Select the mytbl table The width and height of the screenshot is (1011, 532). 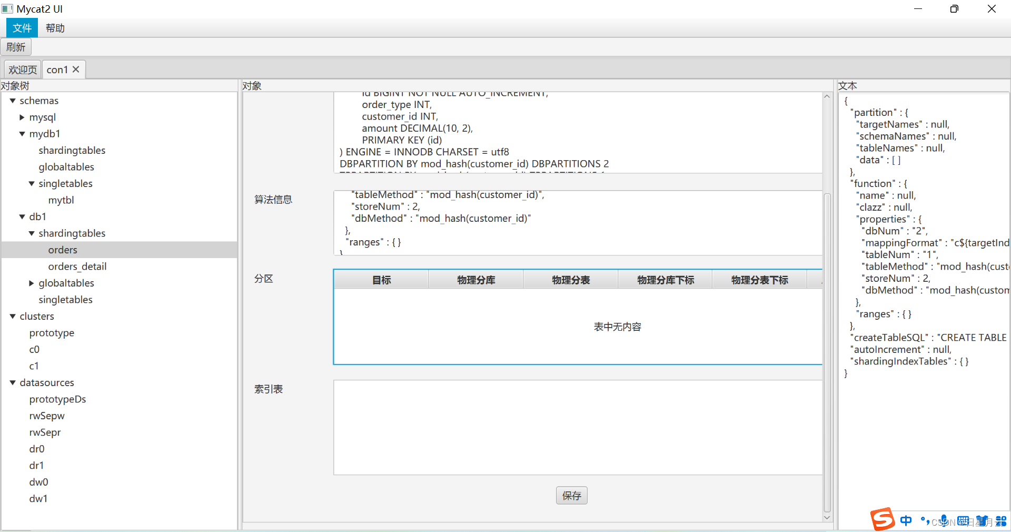pos(61,200)
